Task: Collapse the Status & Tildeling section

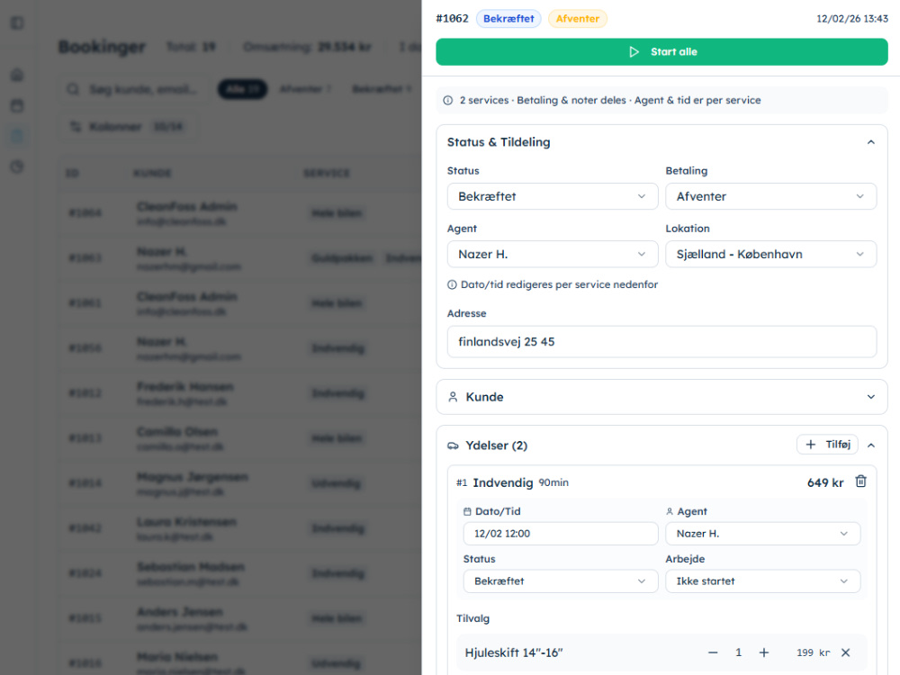Action: (x=870, y=142)
